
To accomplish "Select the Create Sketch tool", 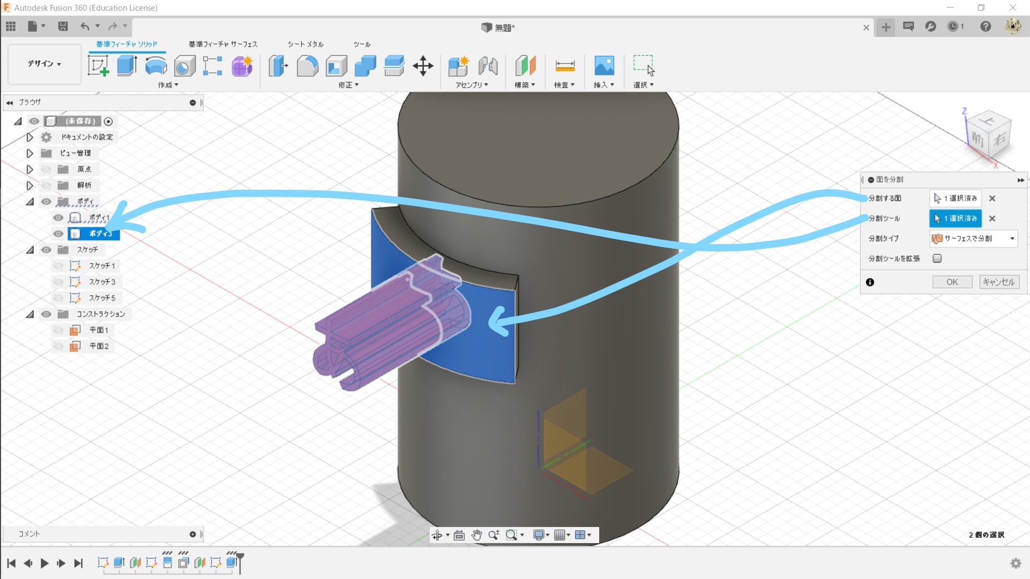I will click(x=98, y=66).
